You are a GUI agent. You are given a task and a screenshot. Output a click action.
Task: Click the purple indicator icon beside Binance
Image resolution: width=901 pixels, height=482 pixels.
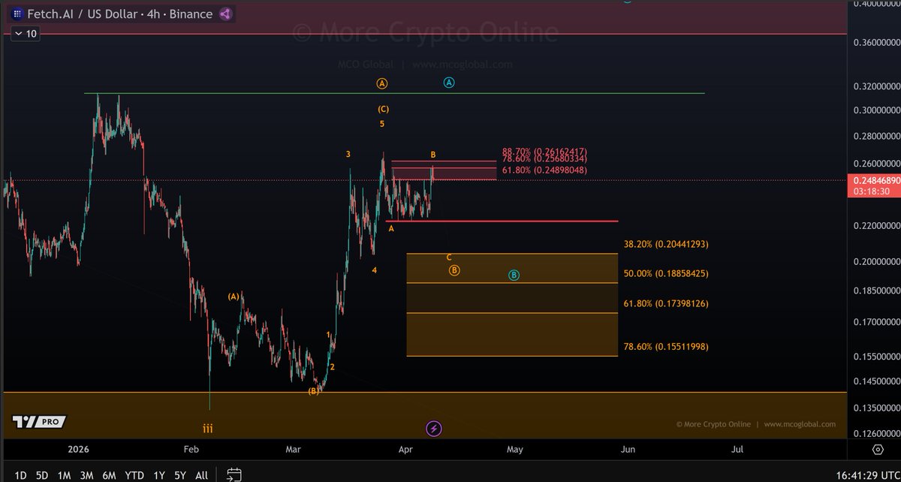click(226, 14)
